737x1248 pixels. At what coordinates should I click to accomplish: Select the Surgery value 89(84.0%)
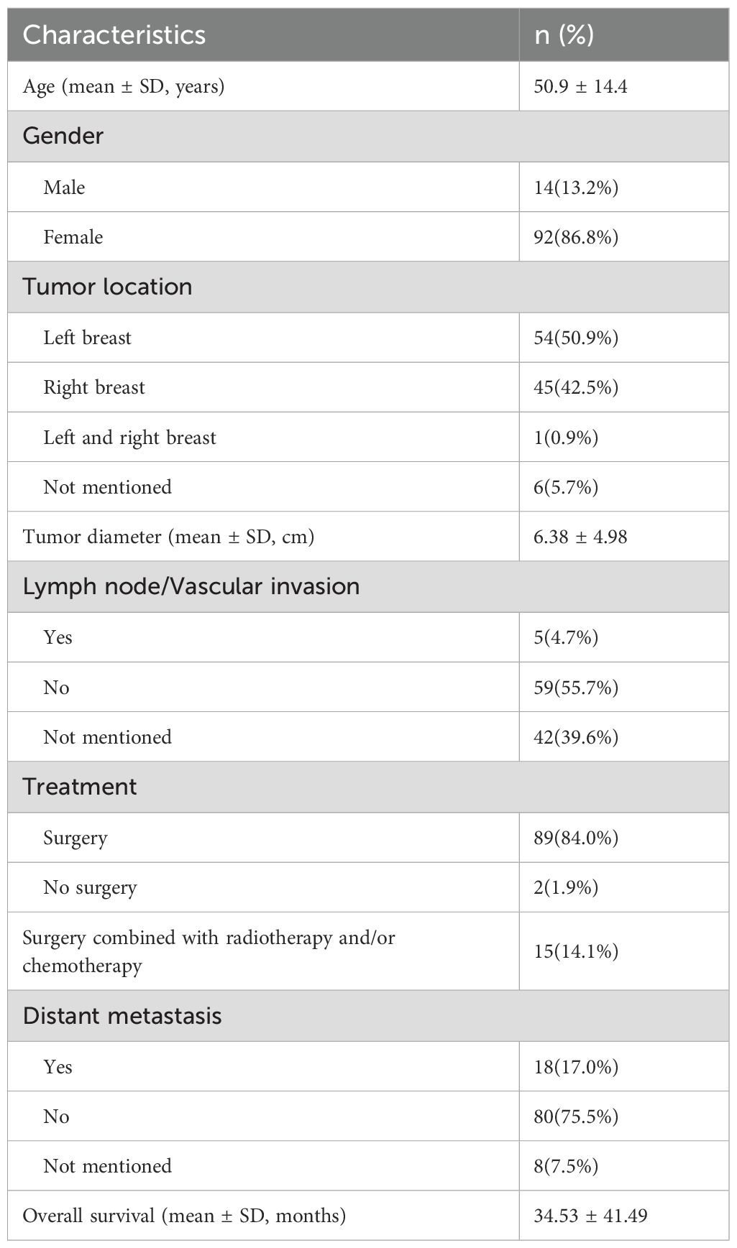576,838
